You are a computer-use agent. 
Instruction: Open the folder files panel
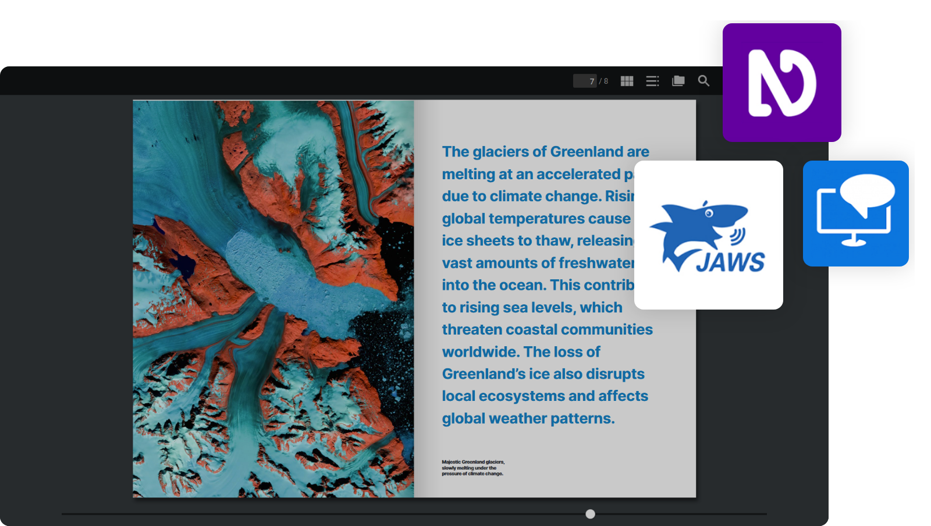(x=678, y=81)
